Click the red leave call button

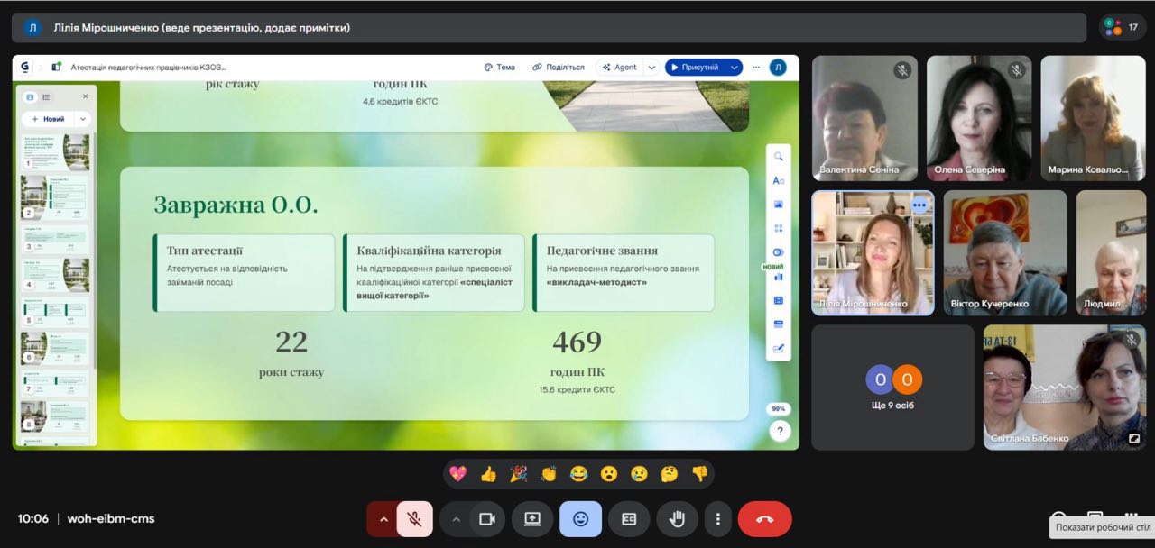764,519
